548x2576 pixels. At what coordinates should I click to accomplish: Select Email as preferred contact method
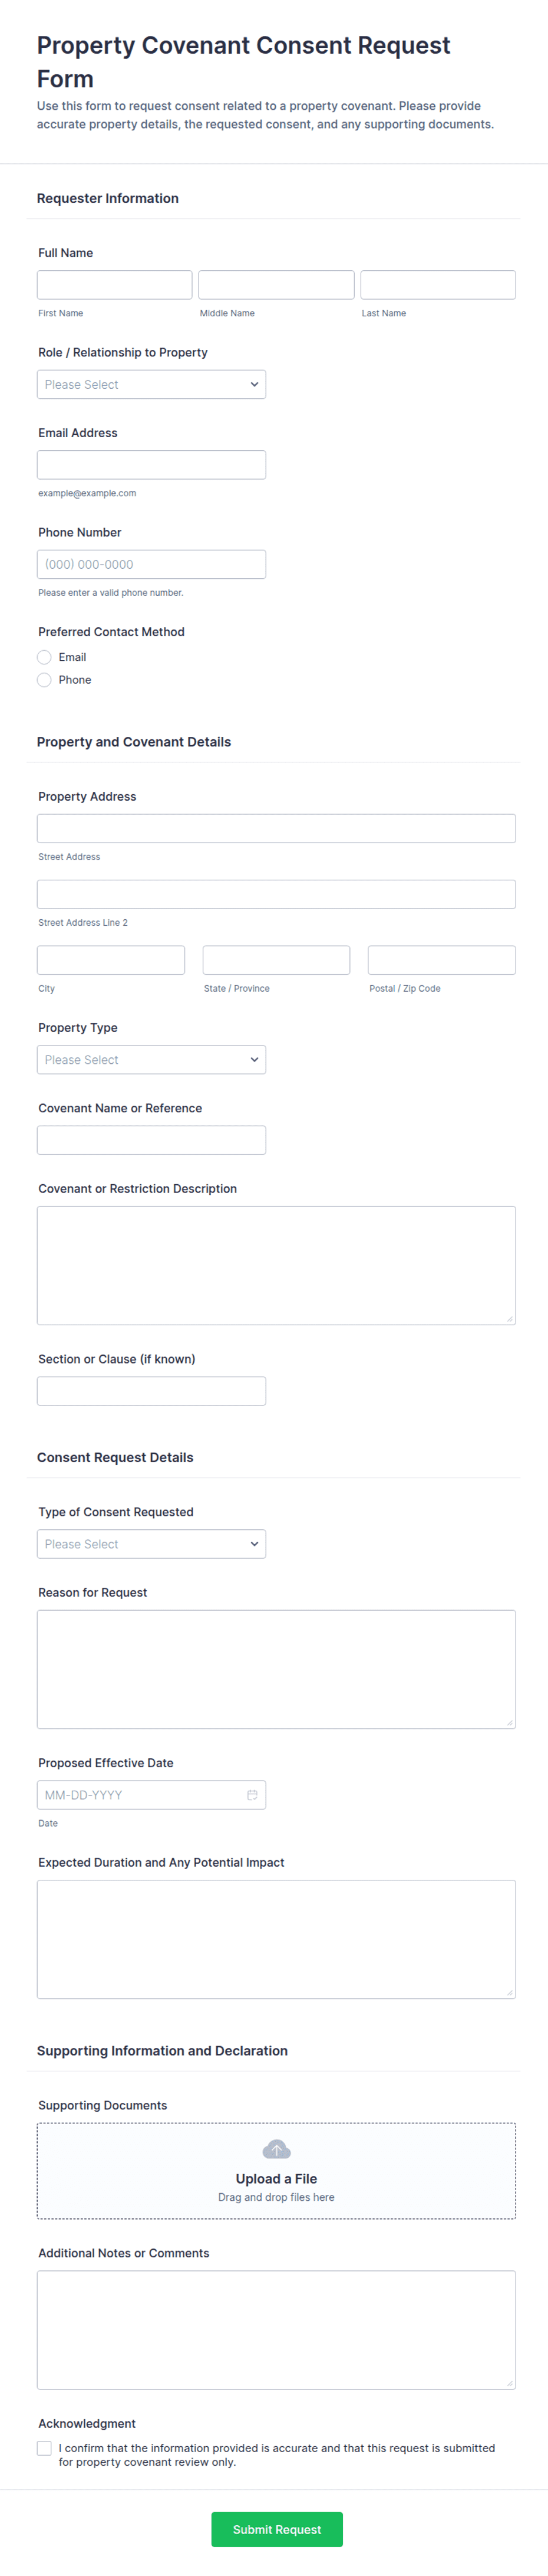click(44, 657)
